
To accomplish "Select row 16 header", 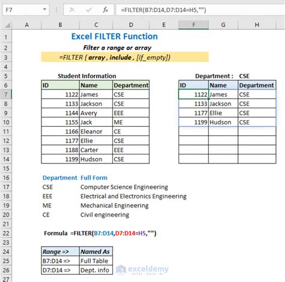I will tap(6, 178).
